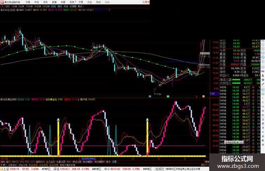Select the 趋势动力 indicator tab
This screenshot has width=265, height=171.
40,162
